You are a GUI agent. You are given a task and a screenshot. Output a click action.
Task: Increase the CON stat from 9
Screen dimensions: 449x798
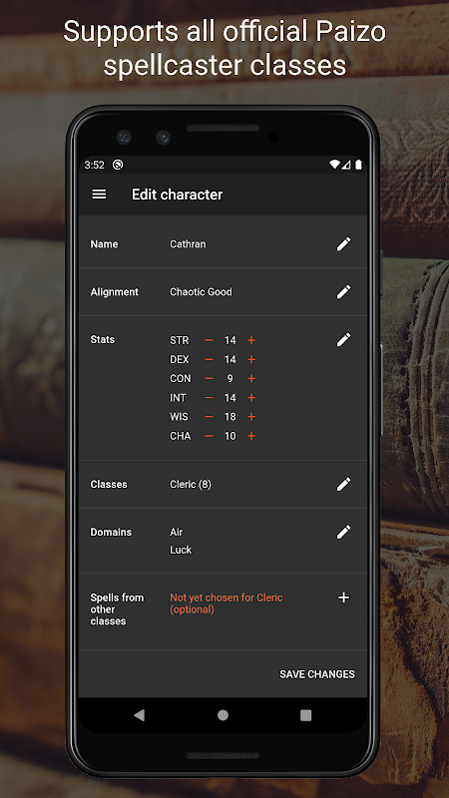pos(251,379)
